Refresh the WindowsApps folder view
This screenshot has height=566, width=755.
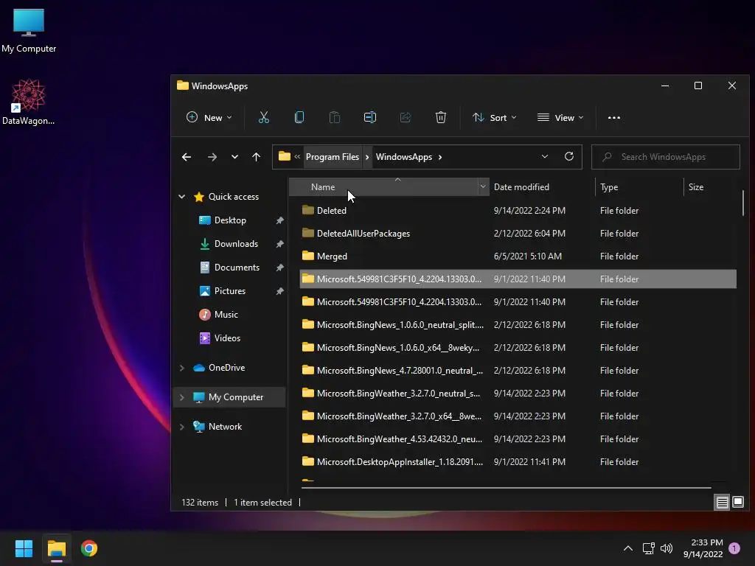click(x=569, y=156)
